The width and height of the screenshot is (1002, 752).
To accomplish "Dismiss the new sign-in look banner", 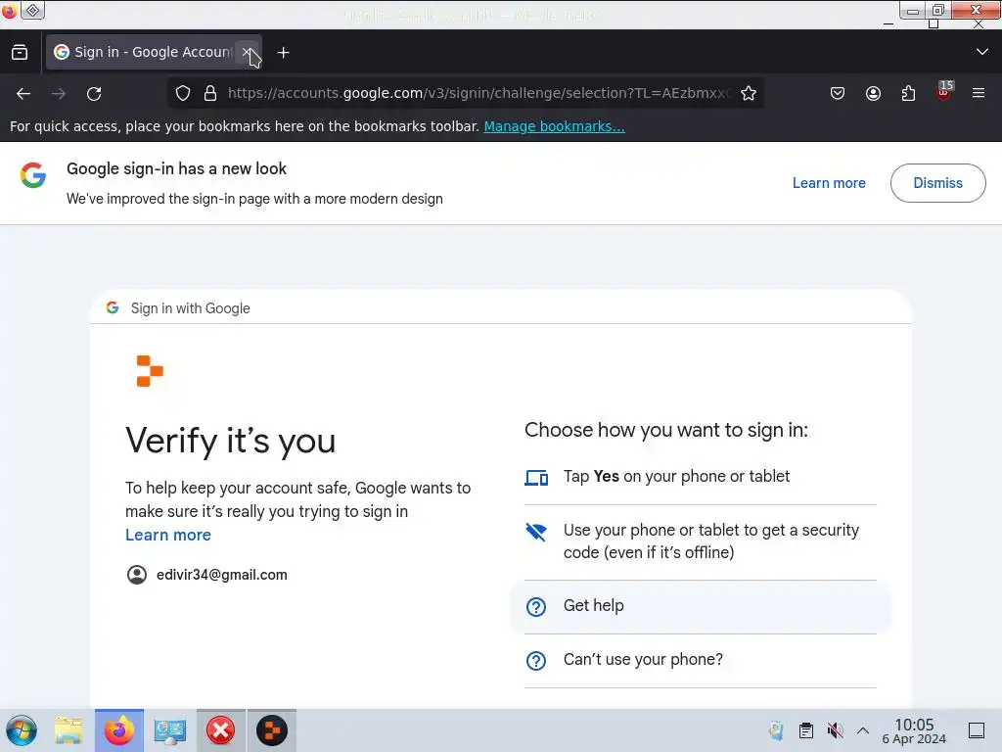I will click(937, 183).
